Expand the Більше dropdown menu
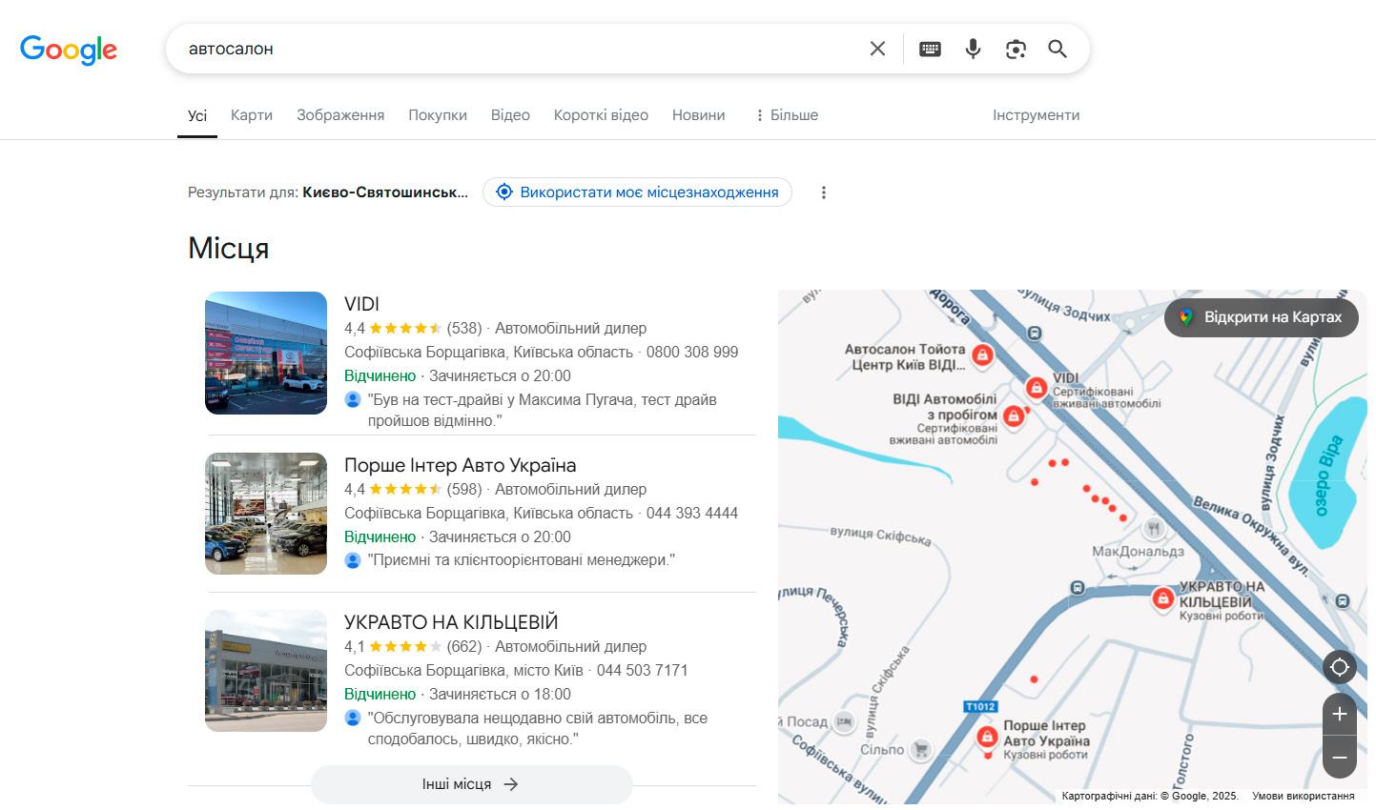 click(787, 115)
